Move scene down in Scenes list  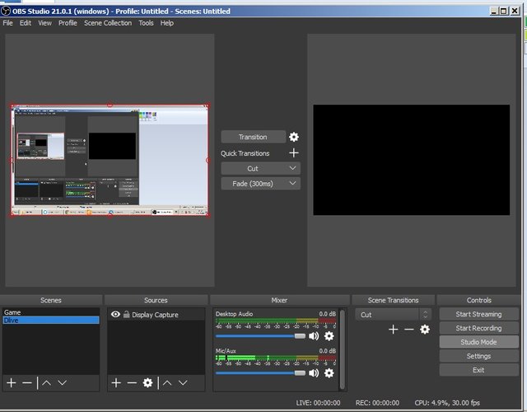point(63,382)
